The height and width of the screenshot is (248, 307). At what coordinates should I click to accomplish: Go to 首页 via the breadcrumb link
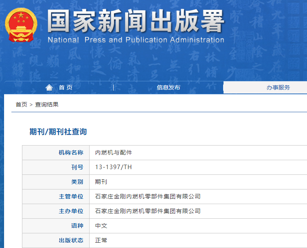[21, 104]
